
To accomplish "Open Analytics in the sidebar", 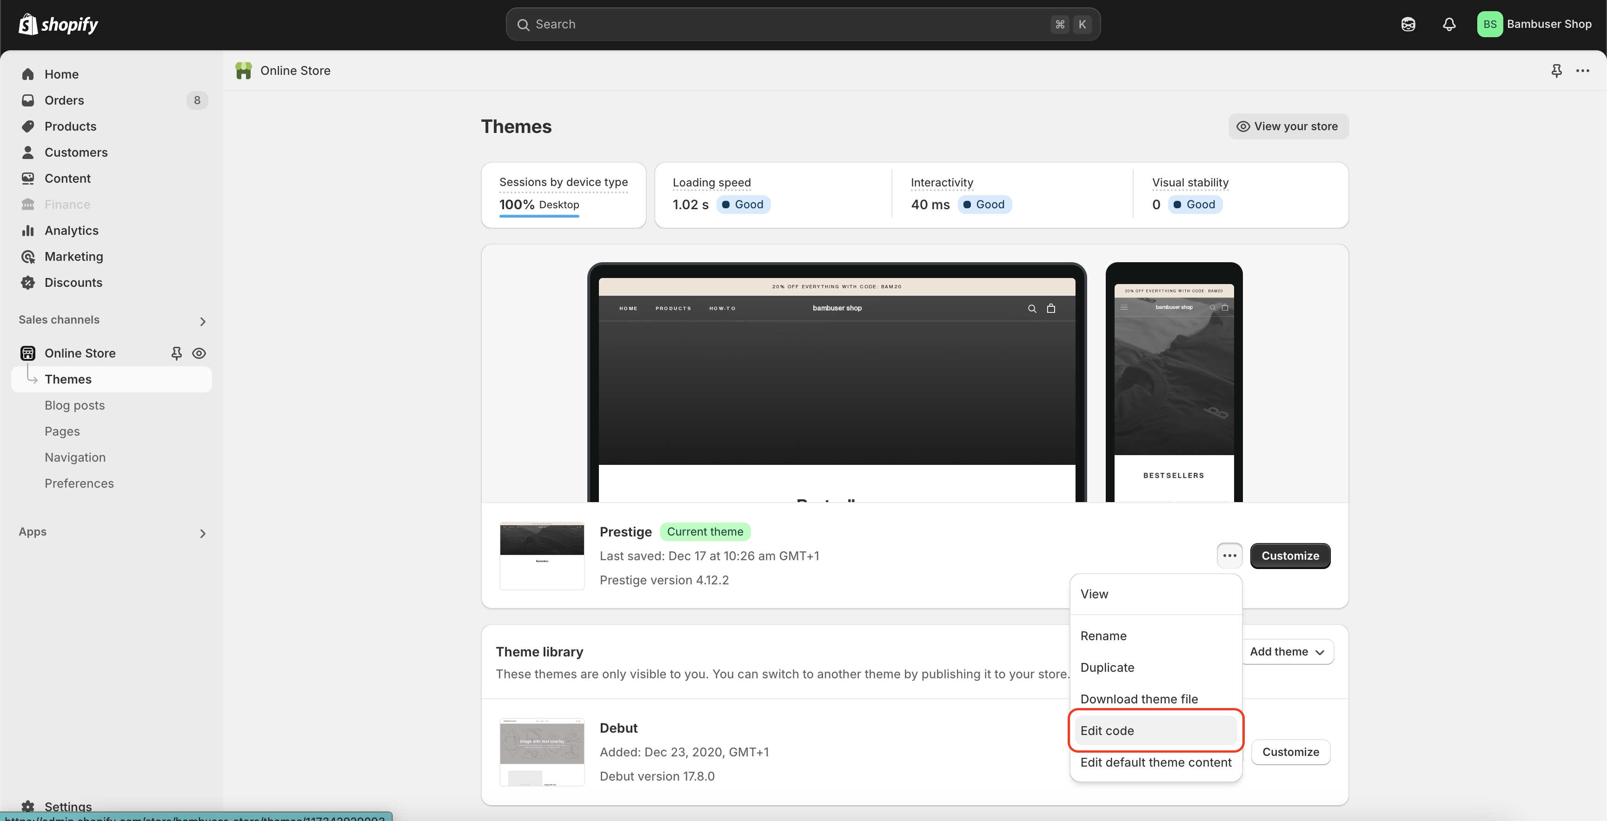I will [x=71, y=230].
